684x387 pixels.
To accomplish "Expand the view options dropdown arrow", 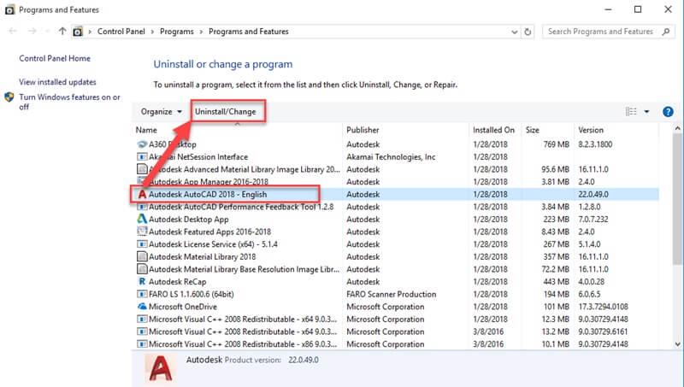I will click(x=646, y=112).
